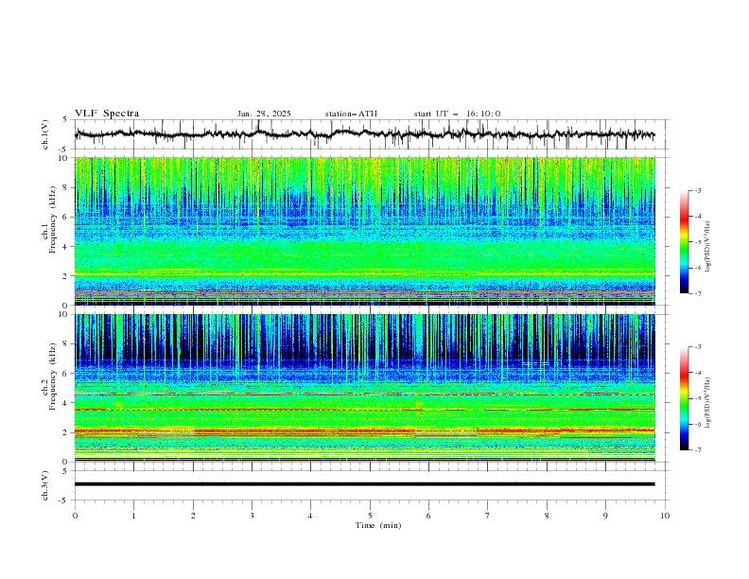
Task: Click the red 2 kHz band in ch.2 spectrogram
Action: (x=364, y=430)
